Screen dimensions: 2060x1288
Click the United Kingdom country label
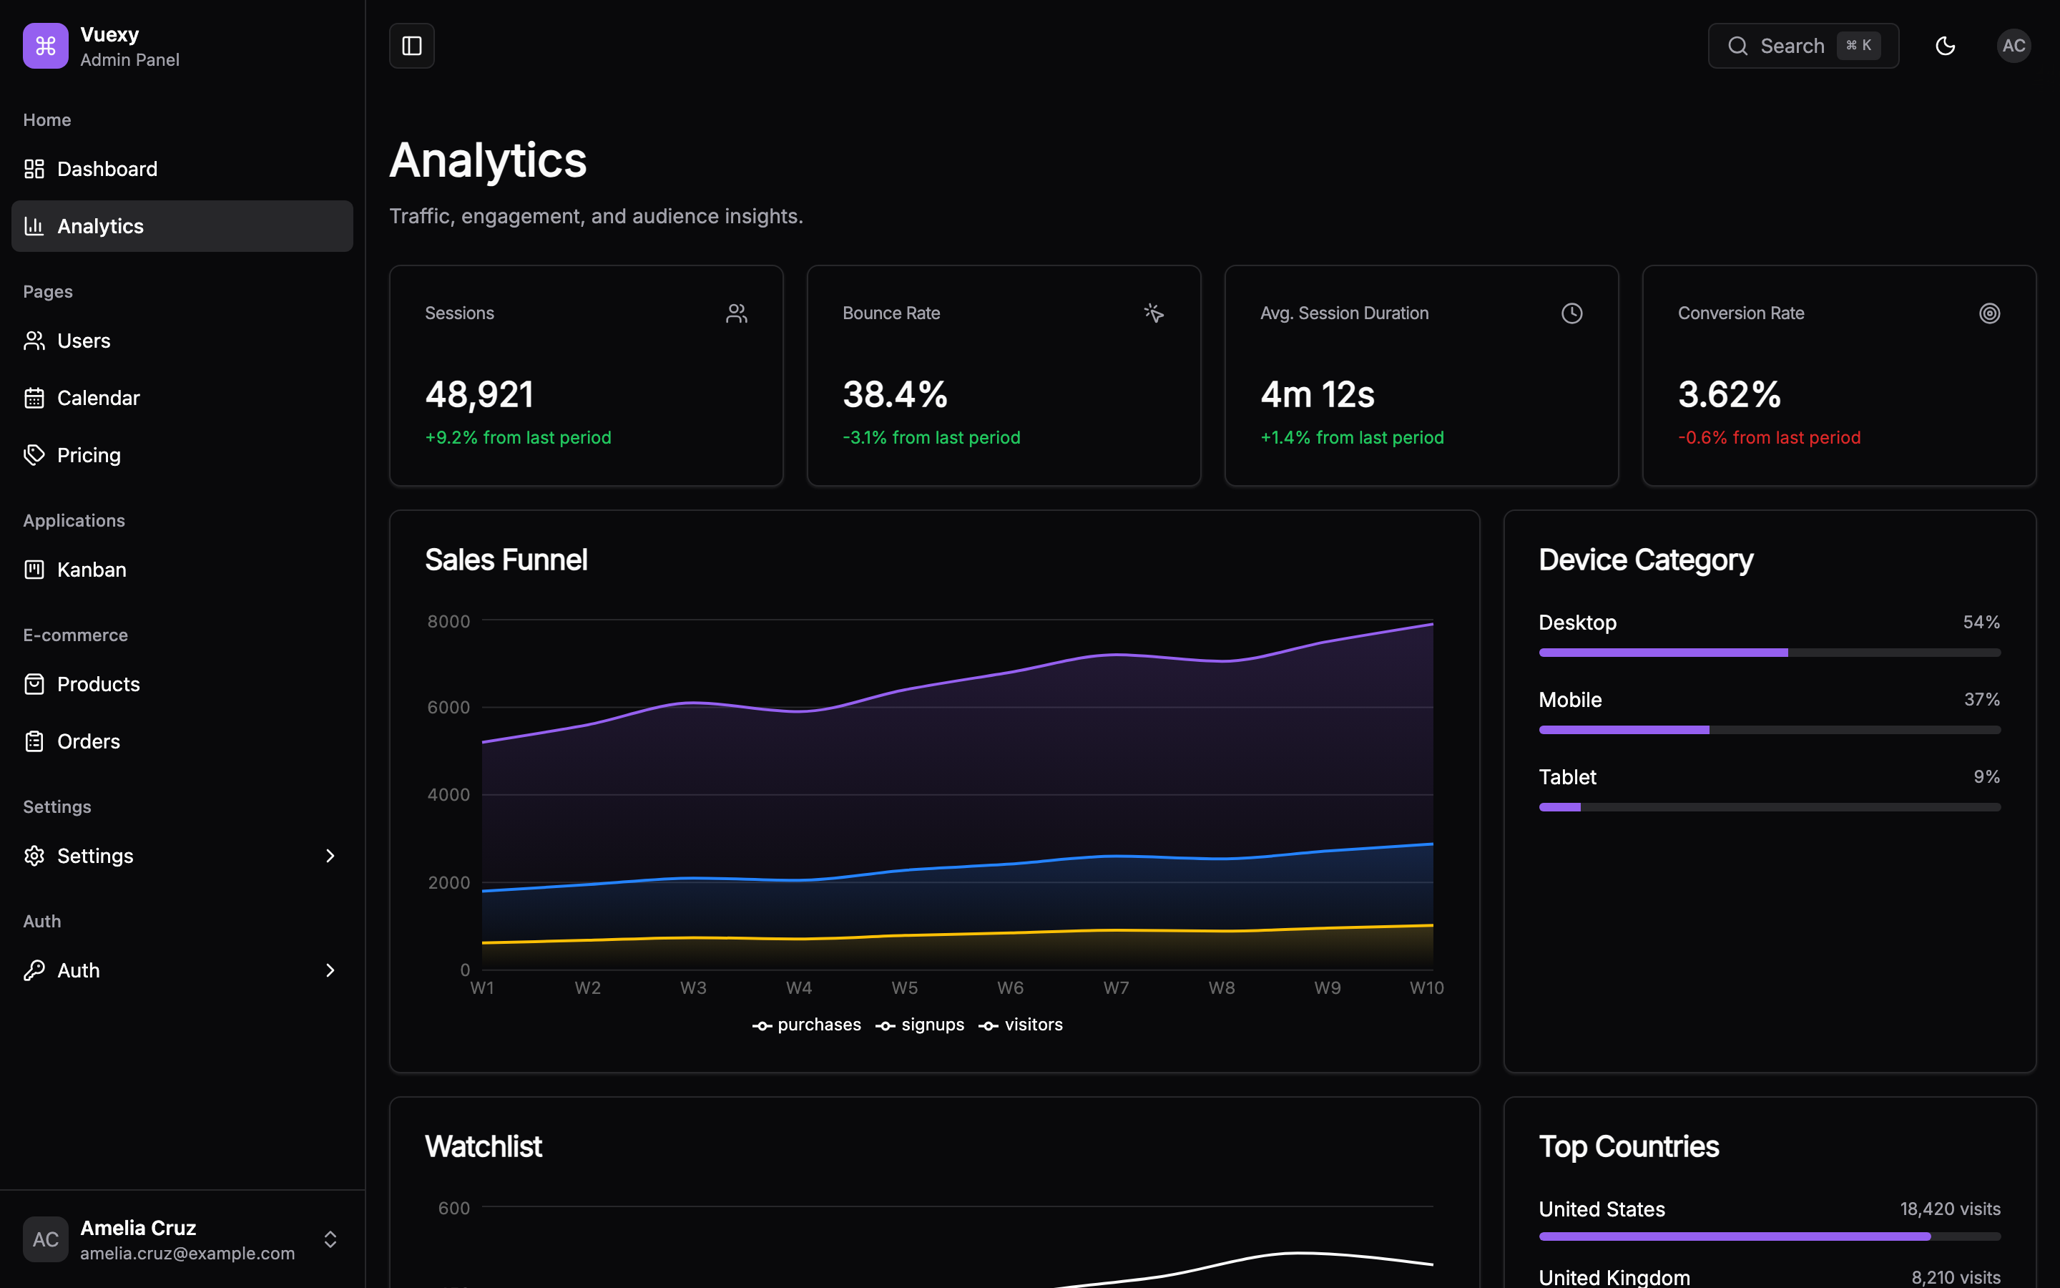click(x=1614, y=1278)
